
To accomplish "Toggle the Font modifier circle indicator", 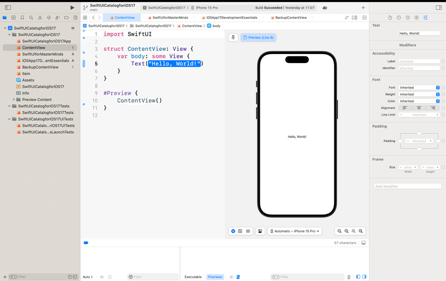I will pyautogui.click(x=443, y=88).
